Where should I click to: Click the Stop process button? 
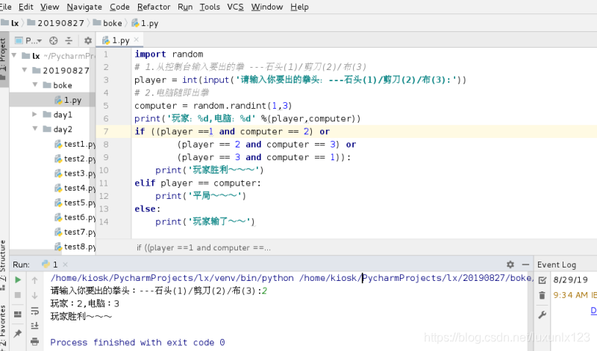point(17,295)
